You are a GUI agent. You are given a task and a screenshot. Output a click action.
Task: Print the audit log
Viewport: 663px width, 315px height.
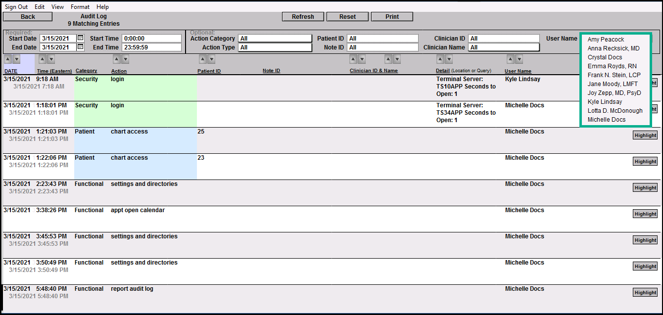392,17
